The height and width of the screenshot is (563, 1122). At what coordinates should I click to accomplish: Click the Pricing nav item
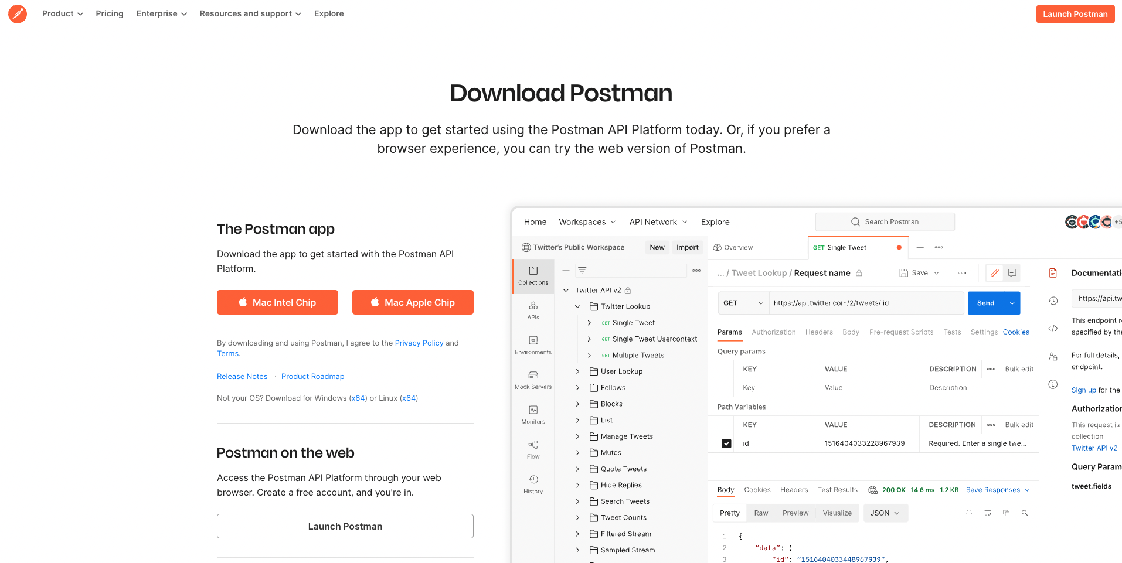pos(110,13)
